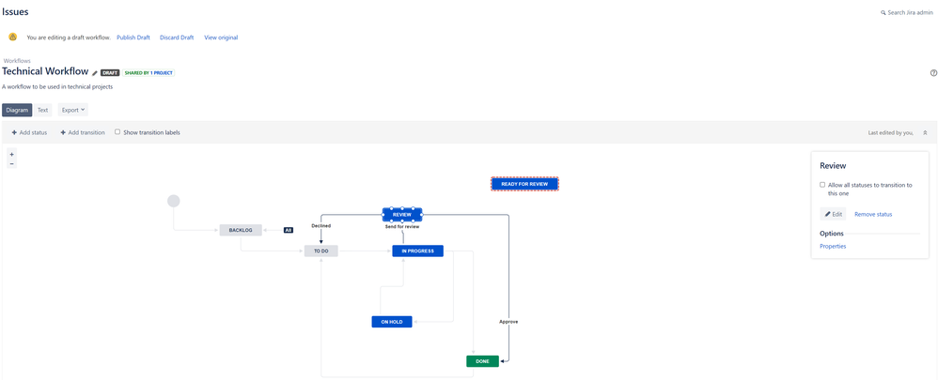Image resolution: width=938 pixels, height=380 pixels.
Task: Click the All transition badge
Action: [x=289, y=230]
